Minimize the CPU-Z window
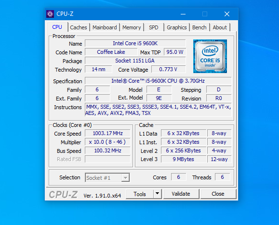 tap(183, 14)
